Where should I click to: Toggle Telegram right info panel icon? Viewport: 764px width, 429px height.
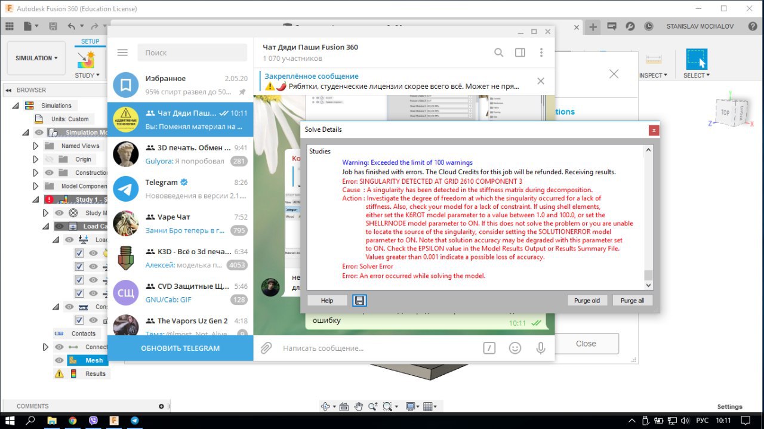520,53
